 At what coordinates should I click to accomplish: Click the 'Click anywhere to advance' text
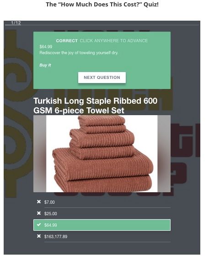[114, 41]
